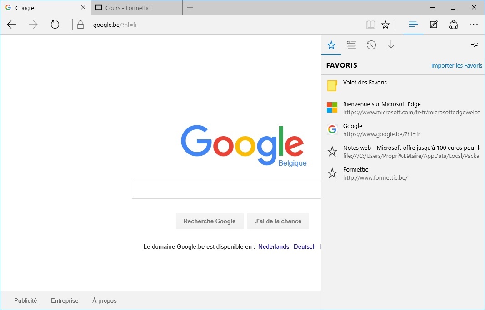485x310 pixels.
Task: Toggle the Hub panel icon
Action: (413, 25)
